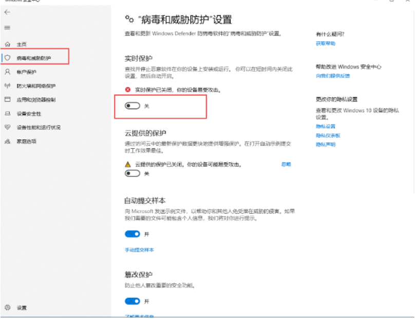
Task: Click the 云提供的保护 heading
Action: (145, 133)
